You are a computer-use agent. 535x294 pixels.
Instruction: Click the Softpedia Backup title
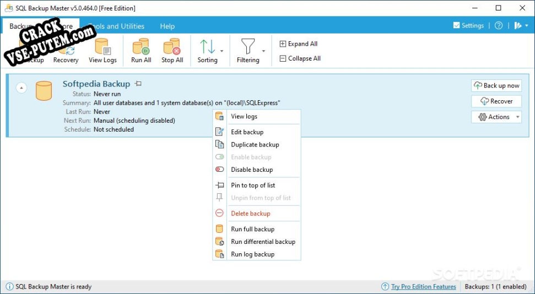(x=96, y=84)
